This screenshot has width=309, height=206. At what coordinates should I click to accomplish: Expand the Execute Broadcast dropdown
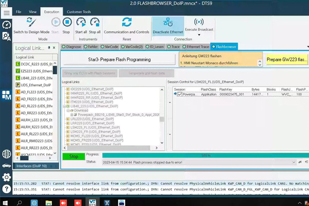click(x=198, y=36)
